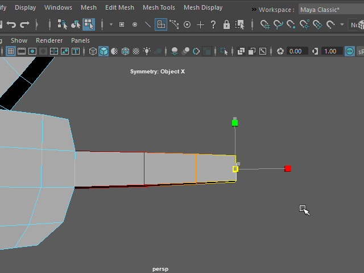The height and width of the screenshot is (273, 364).
Task: Open the Panels viewport menu
Action: coord(80,40)
